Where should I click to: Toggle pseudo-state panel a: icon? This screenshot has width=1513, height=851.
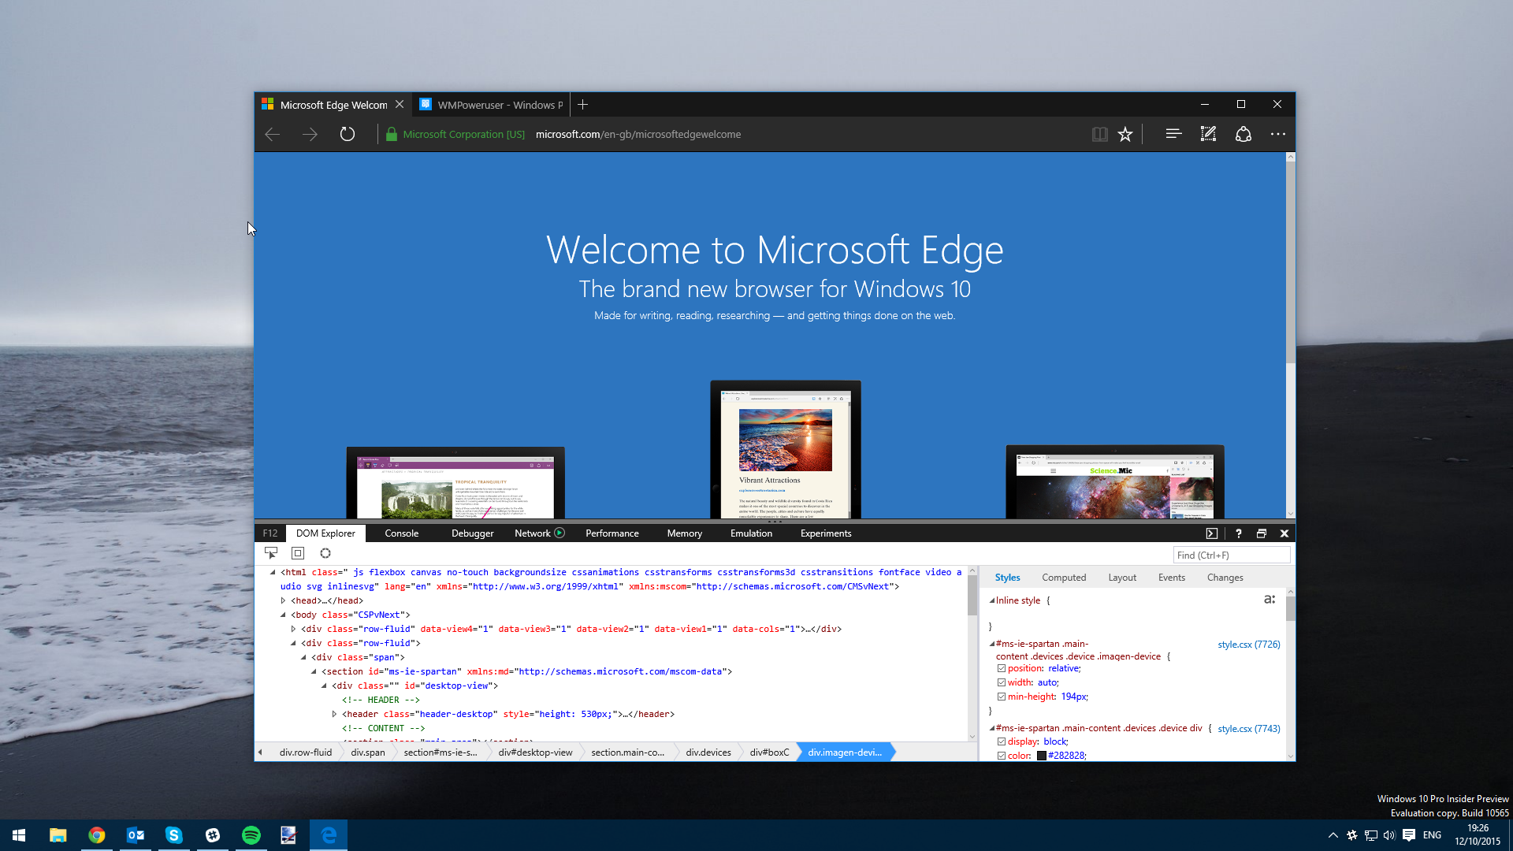pyautogui.click(x=1270, y=600)
